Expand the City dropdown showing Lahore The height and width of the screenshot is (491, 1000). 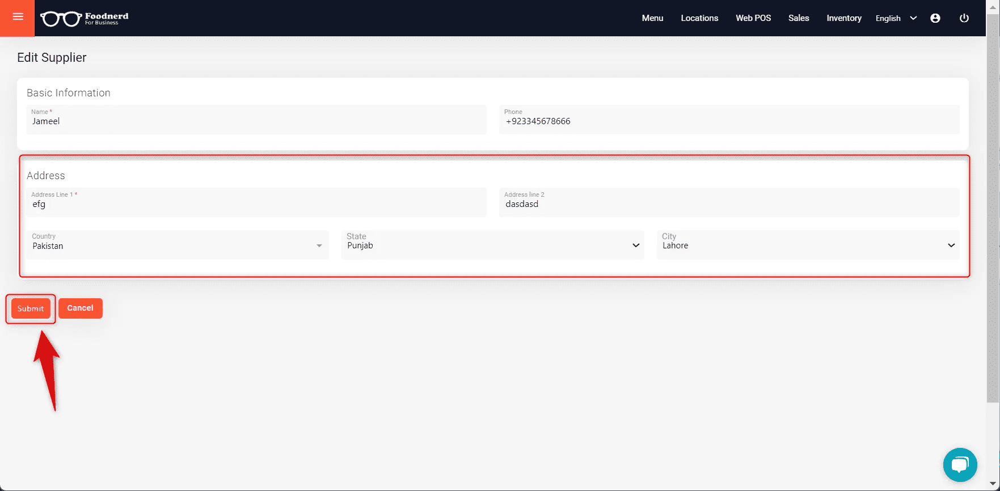(808, 245)
